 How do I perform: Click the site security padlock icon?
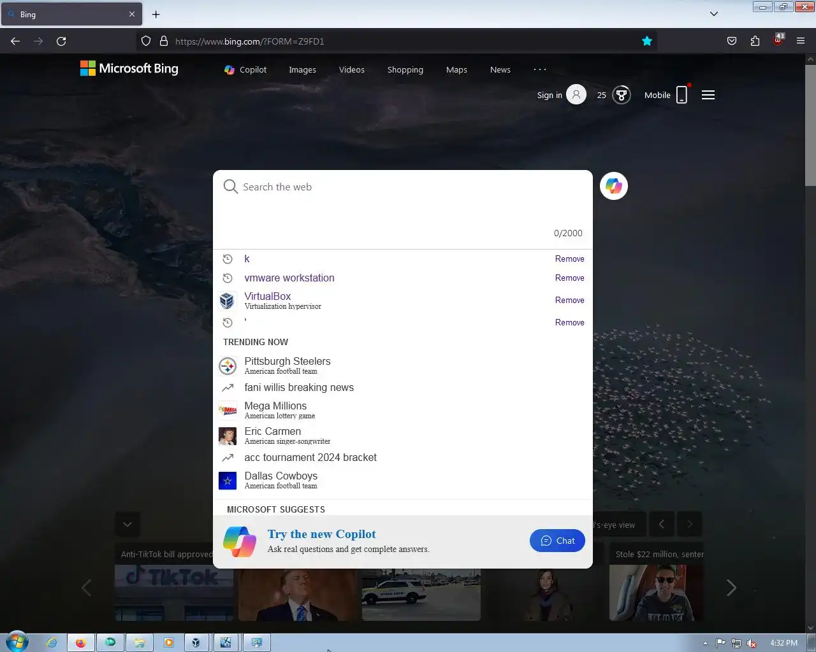(x=164, y=41)
